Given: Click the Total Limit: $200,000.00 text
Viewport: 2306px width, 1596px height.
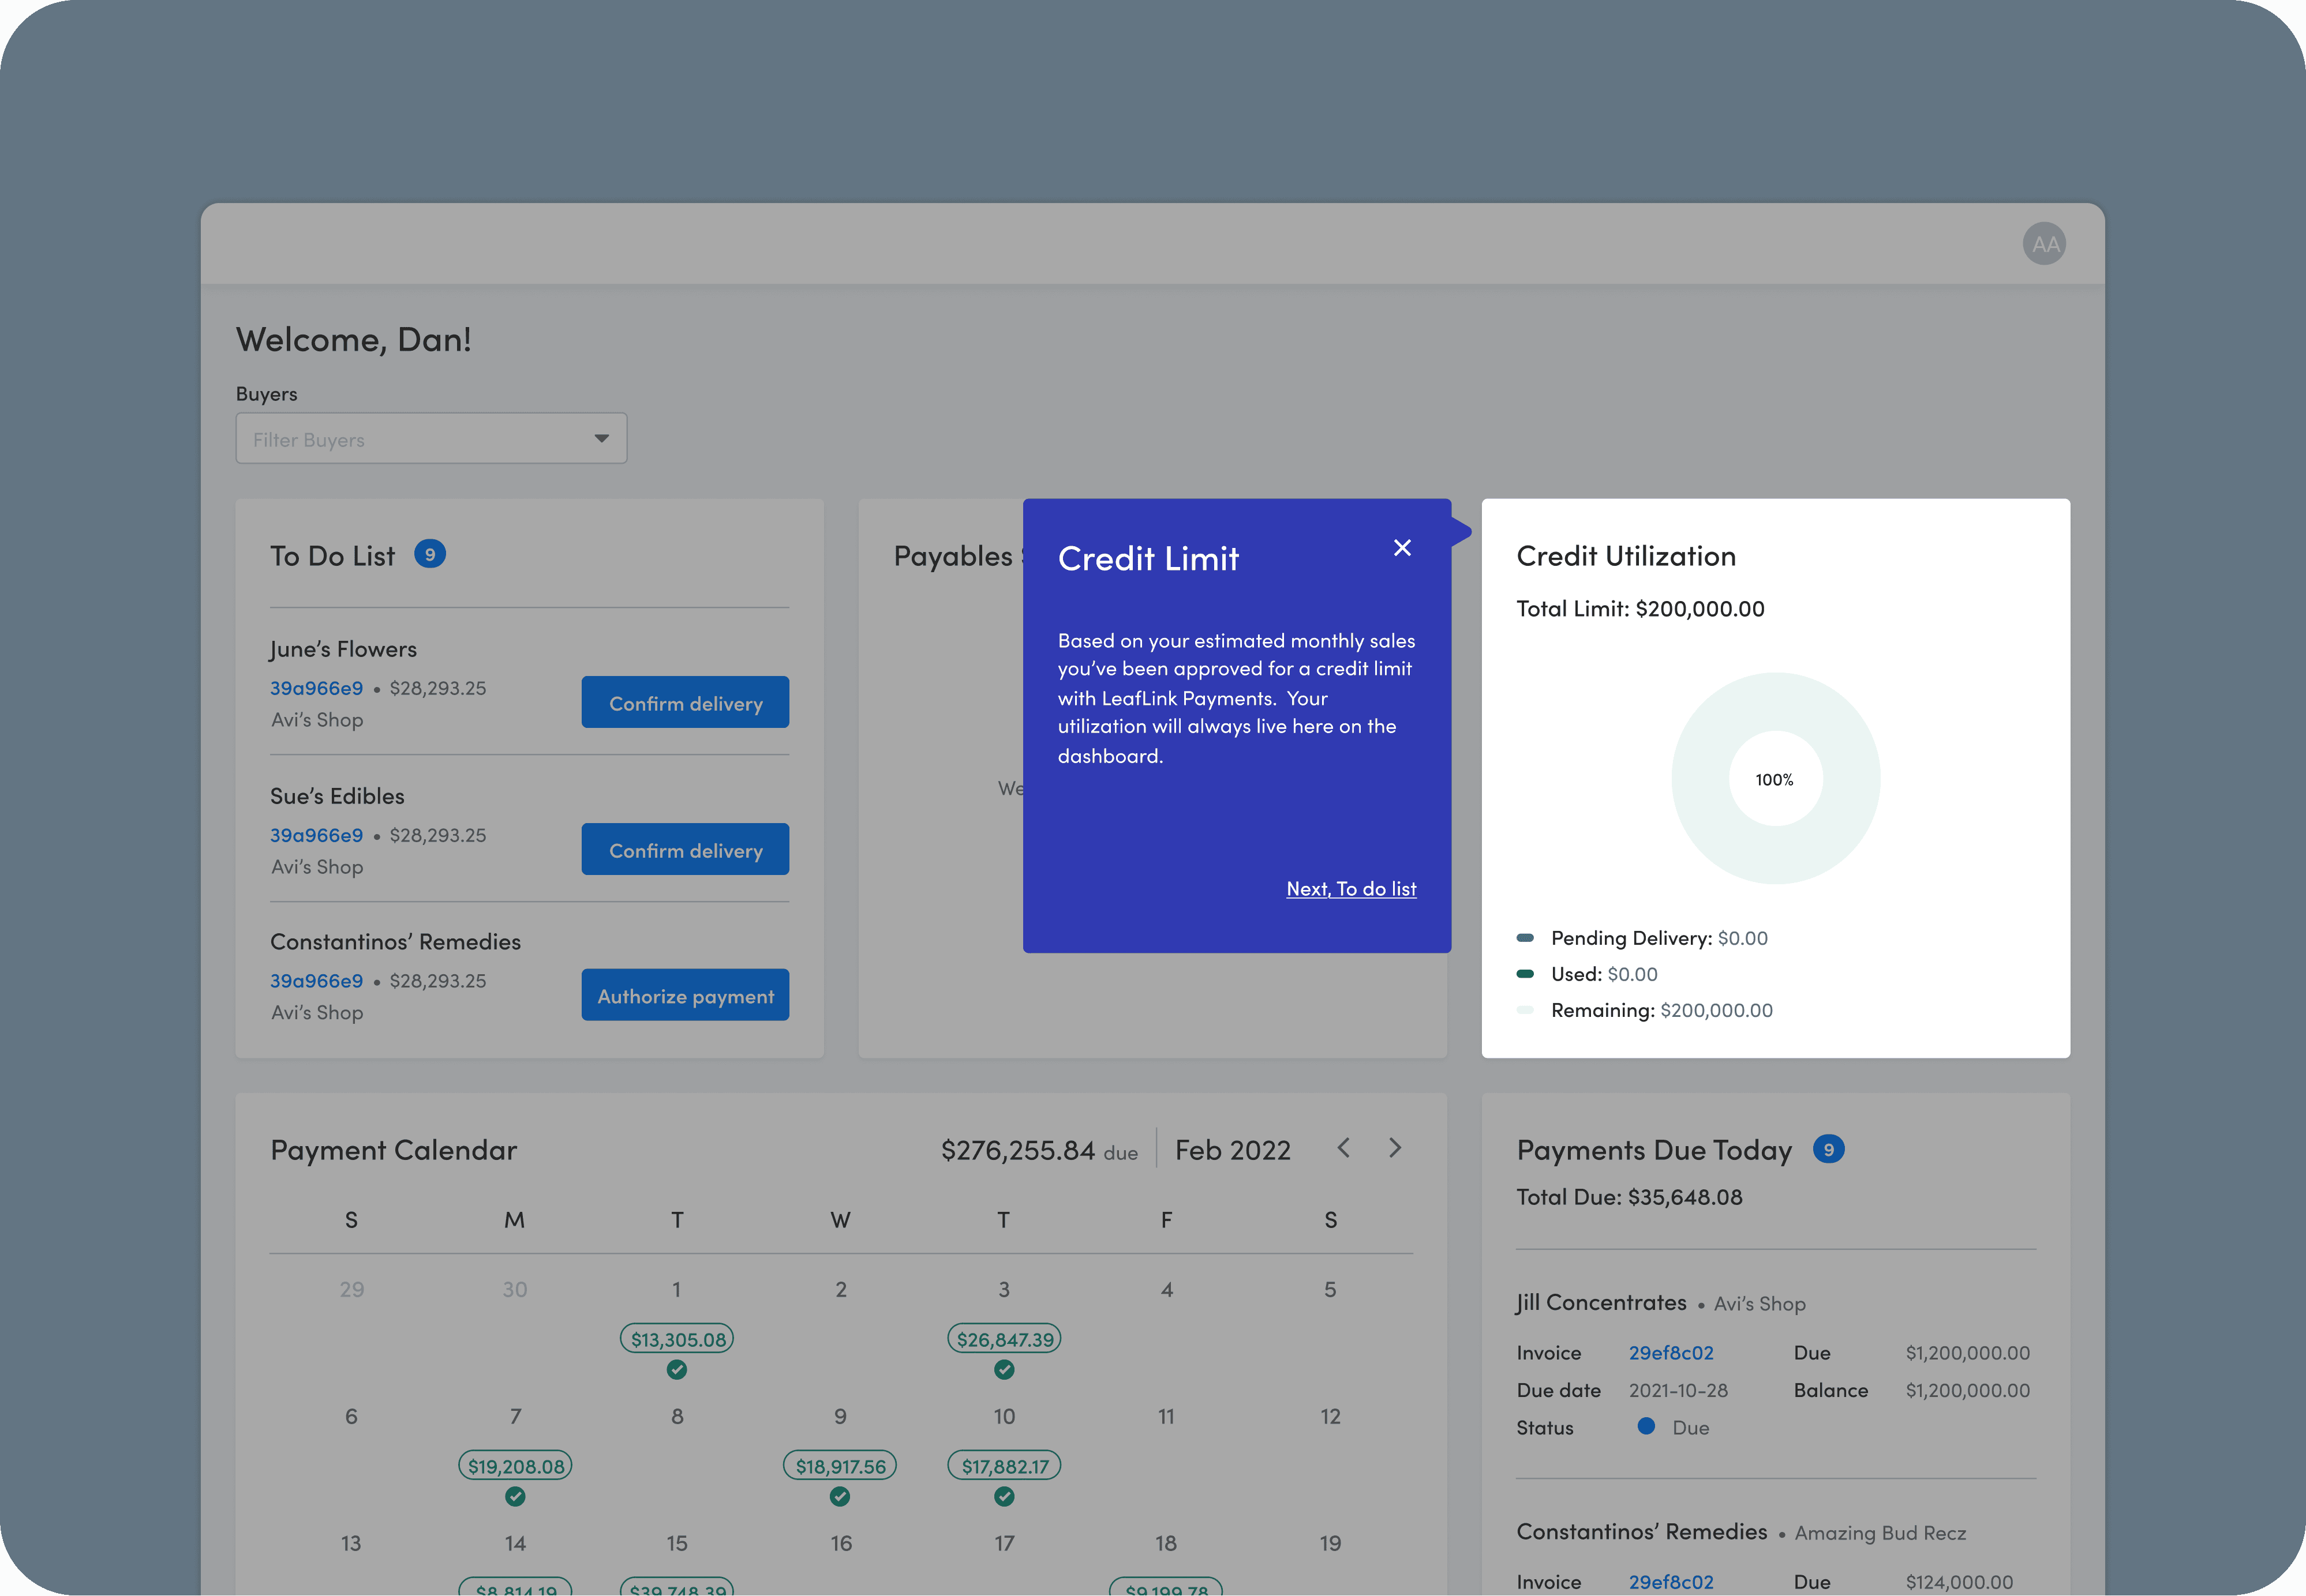Looking at the screenshot, I should pos(1641,609).
